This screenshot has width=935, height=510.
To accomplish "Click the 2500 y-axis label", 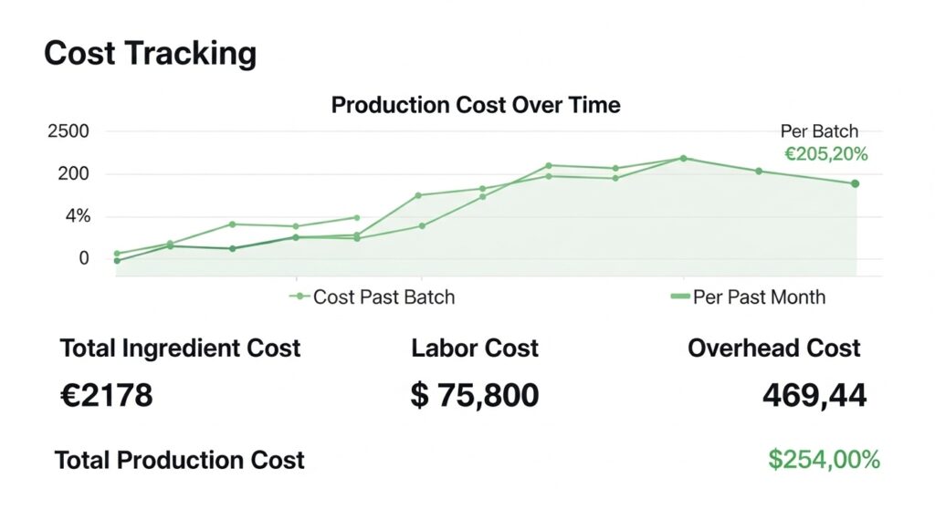I will pos(67,131).
